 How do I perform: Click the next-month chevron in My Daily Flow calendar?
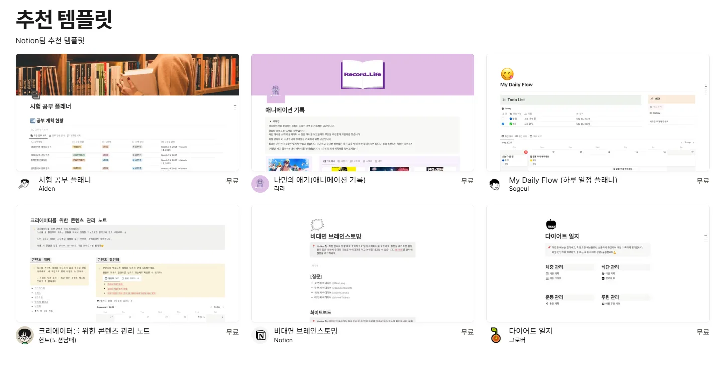click(693, 142)
